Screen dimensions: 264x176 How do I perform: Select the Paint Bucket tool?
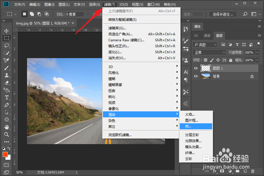coord(7,90)
